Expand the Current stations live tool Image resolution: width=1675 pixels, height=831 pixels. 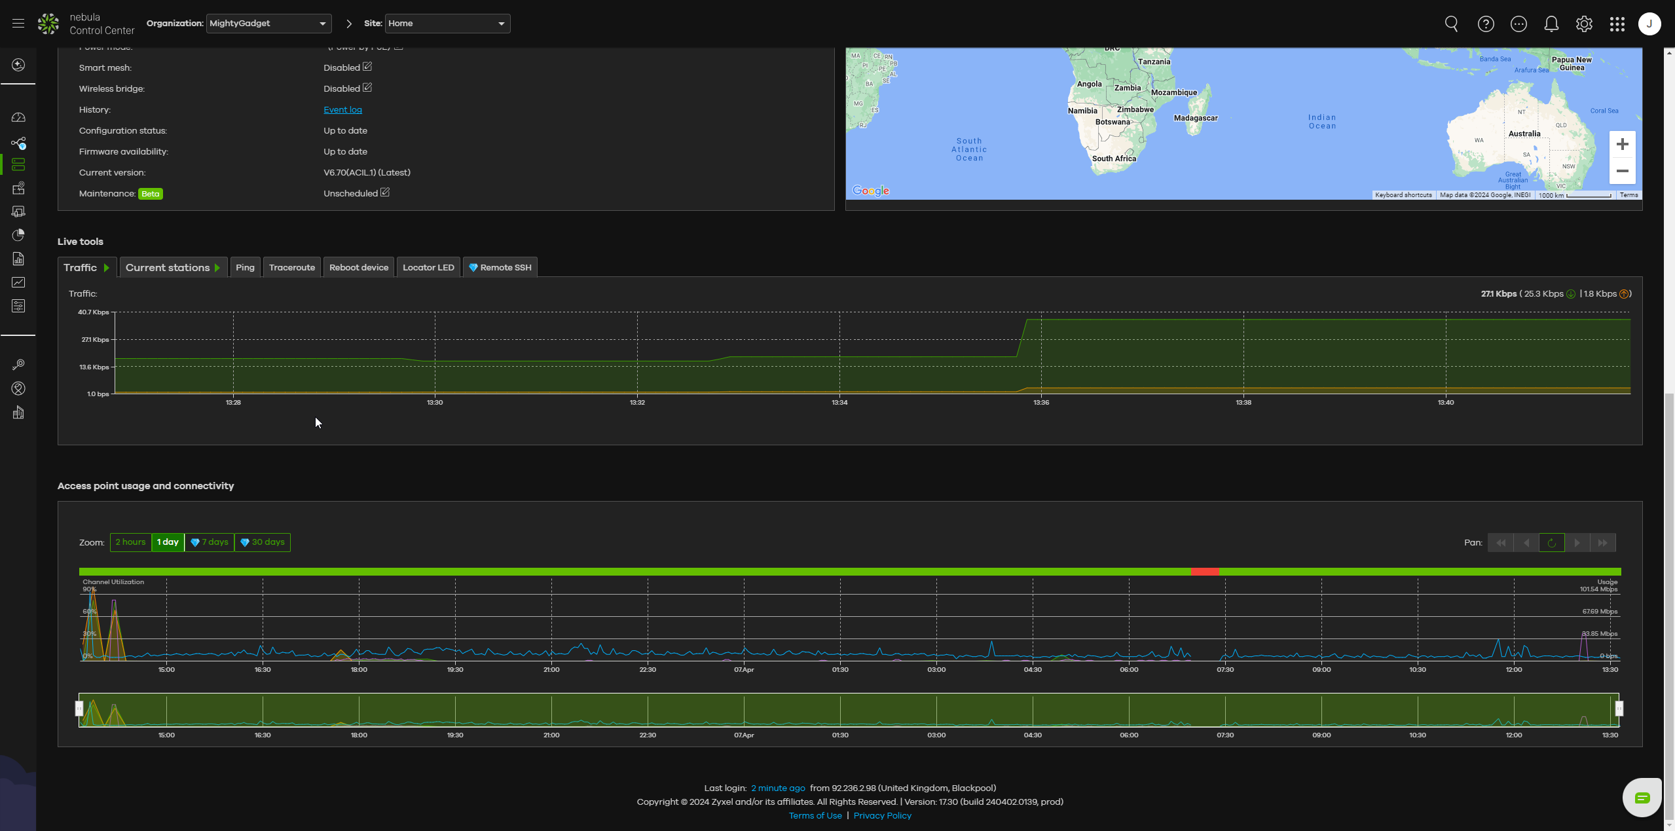[x=173, y=267]
